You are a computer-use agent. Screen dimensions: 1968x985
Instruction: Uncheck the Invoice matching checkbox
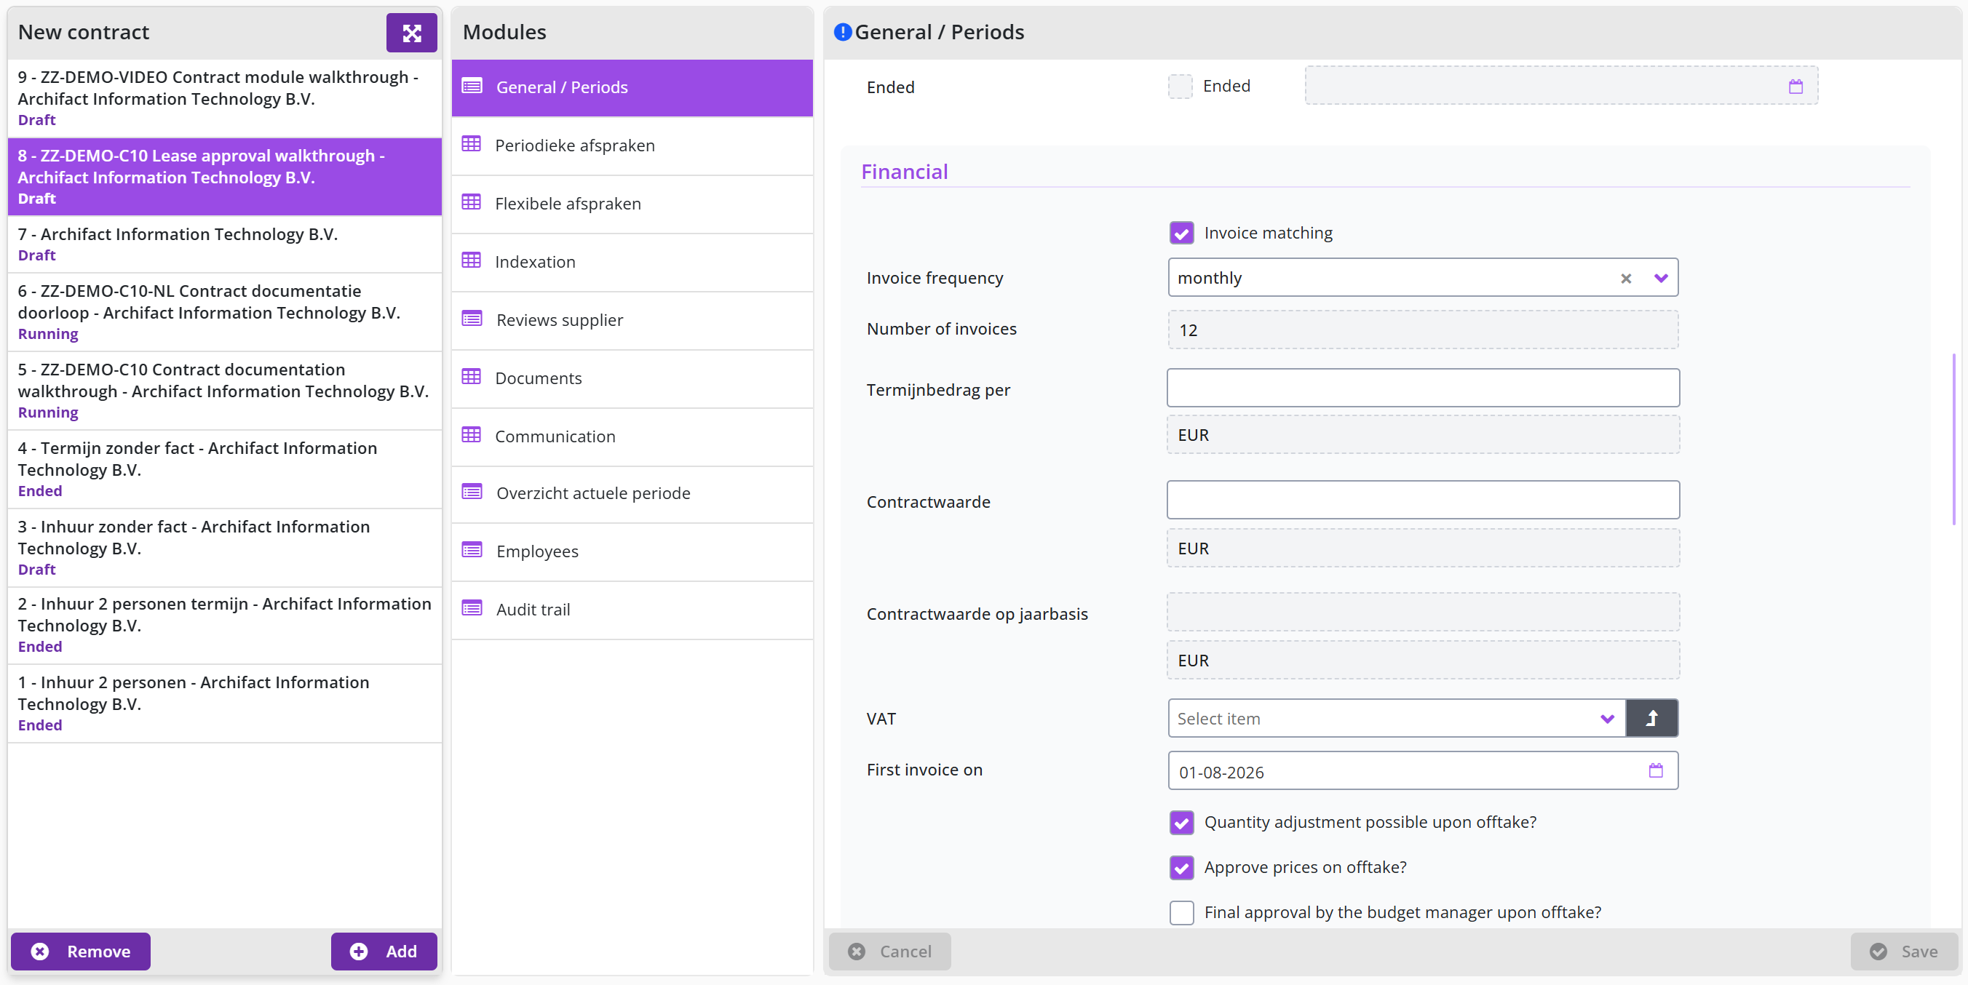(1182, 233)
